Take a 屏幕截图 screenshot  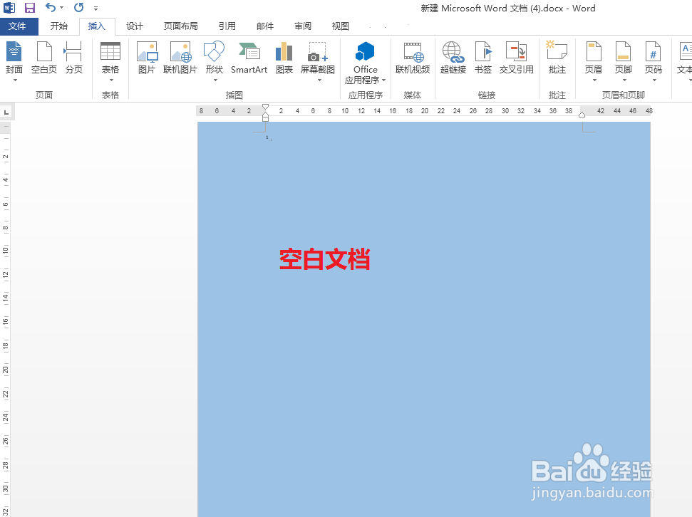pos(318,61)
